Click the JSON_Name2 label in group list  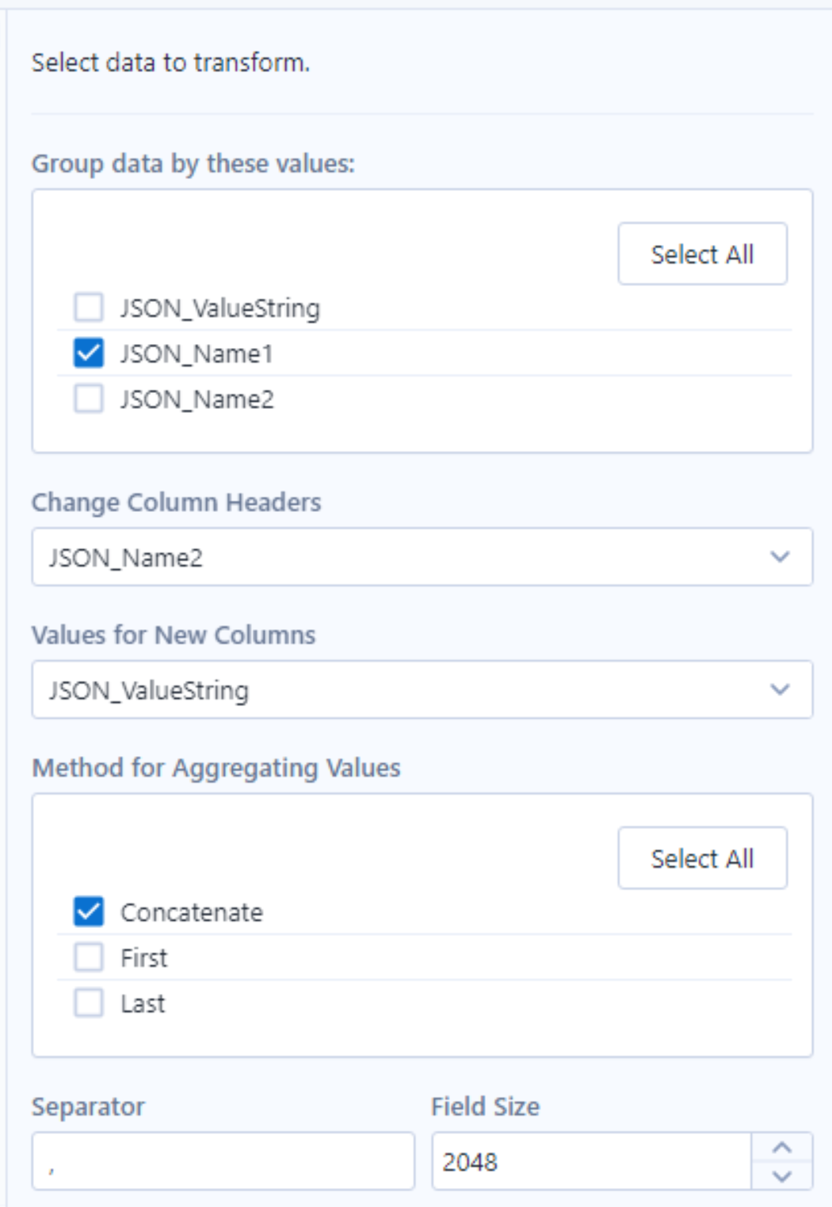click(x=197, y=399)
